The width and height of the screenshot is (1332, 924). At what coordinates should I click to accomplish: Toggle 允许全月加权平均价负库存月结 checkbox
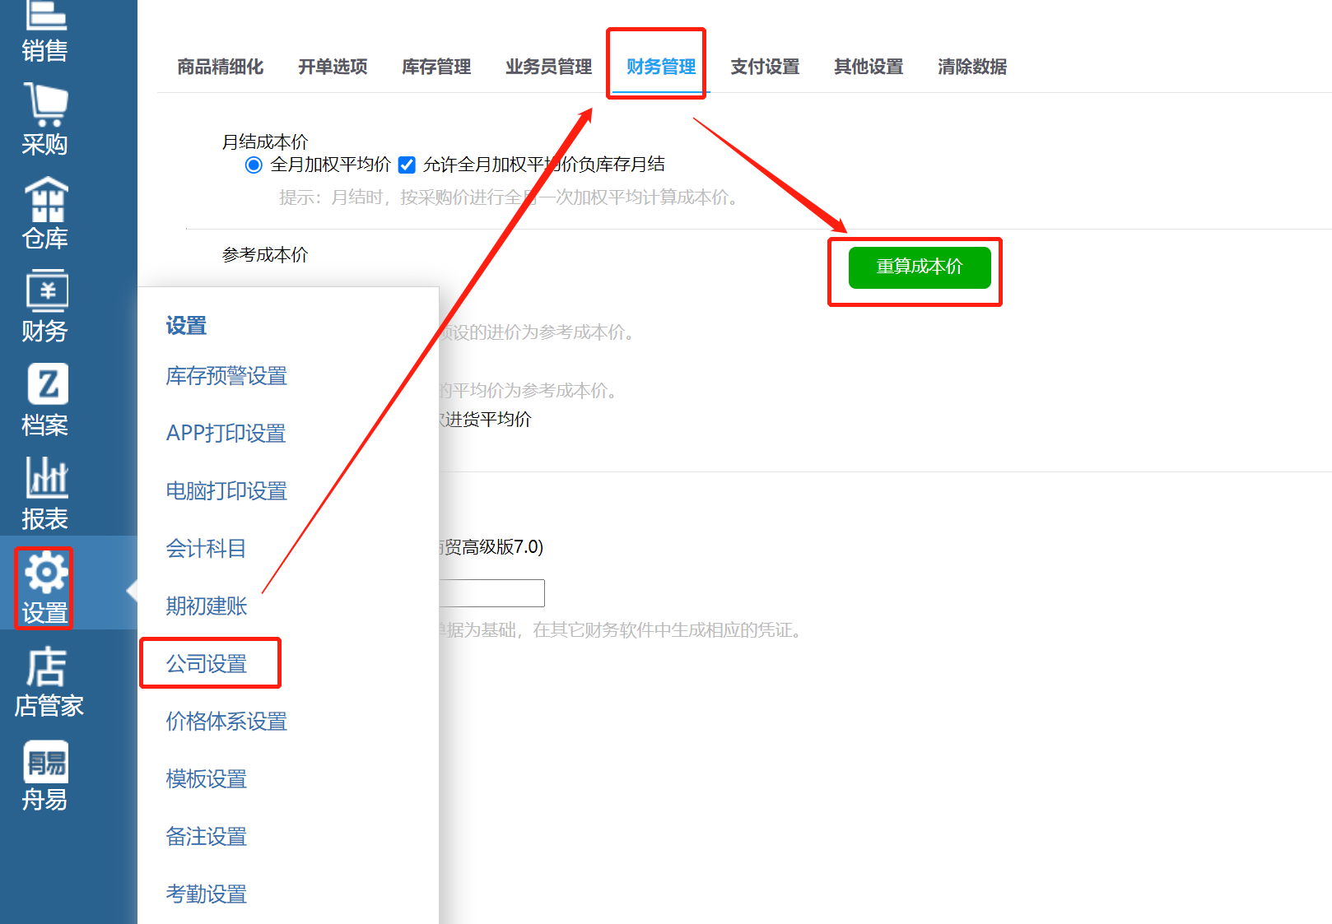407,165
